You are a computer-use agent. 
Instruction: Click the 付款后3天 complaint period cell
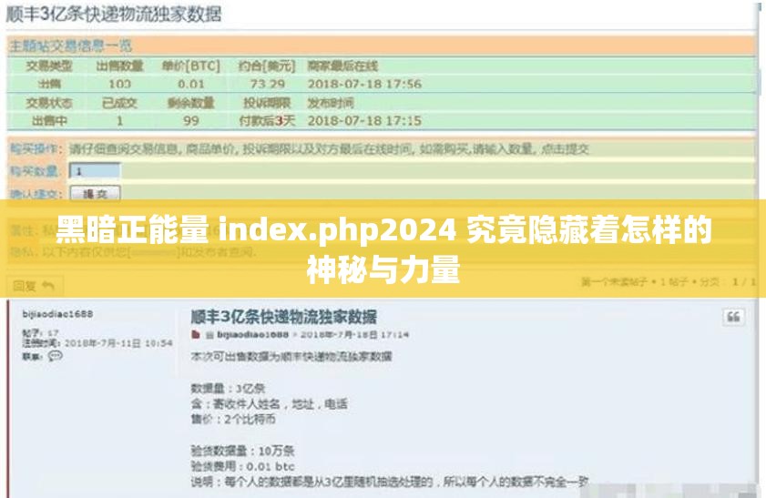coord(267,120)
